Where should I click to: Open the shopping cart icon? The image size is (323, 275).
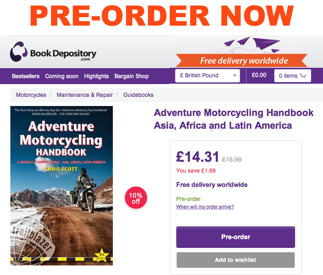click(x=303, y=76)
